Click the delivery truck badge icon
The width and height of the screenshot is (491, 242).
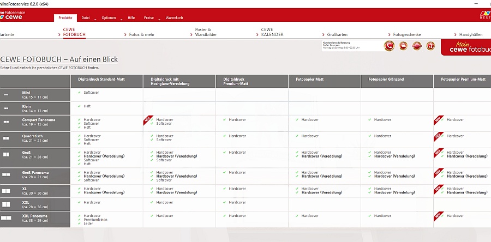403,46
